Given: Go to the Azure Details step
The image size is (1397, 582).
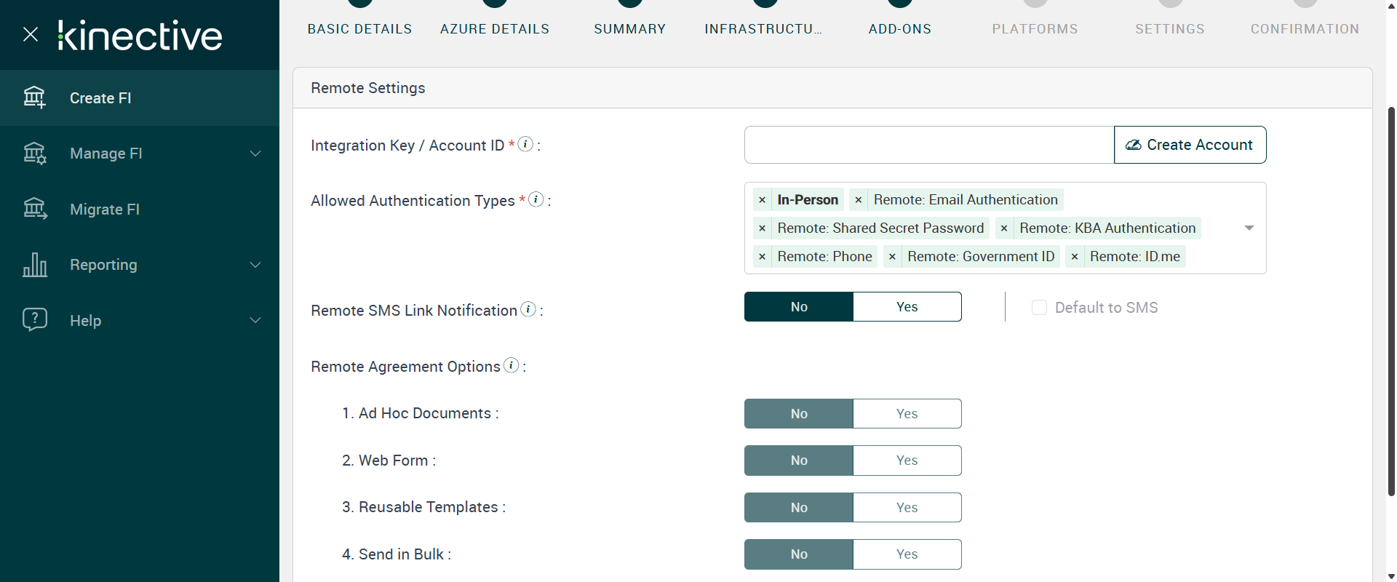Looking at the screenshot, I should click(495, 29).
